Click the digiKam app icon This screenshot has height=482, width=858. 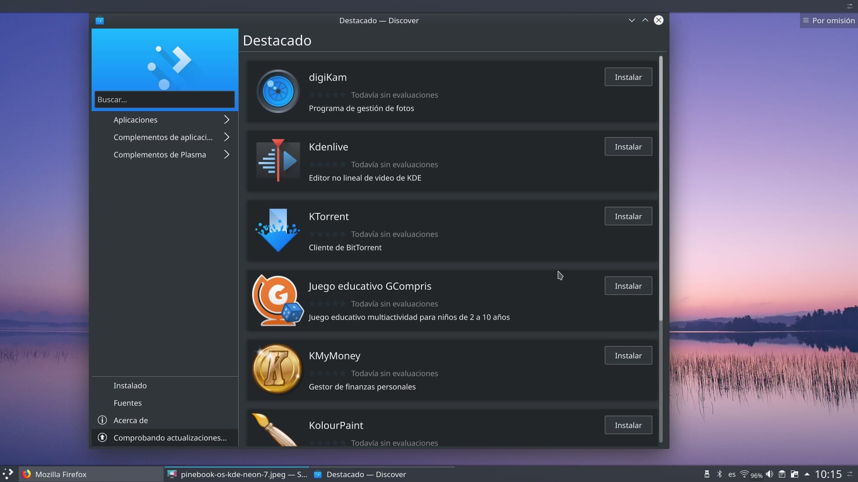coord(278,91)
